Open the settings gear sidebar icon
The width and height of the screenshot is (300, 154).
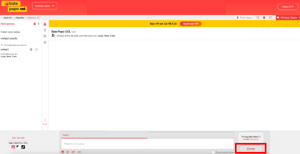(45, 43)
